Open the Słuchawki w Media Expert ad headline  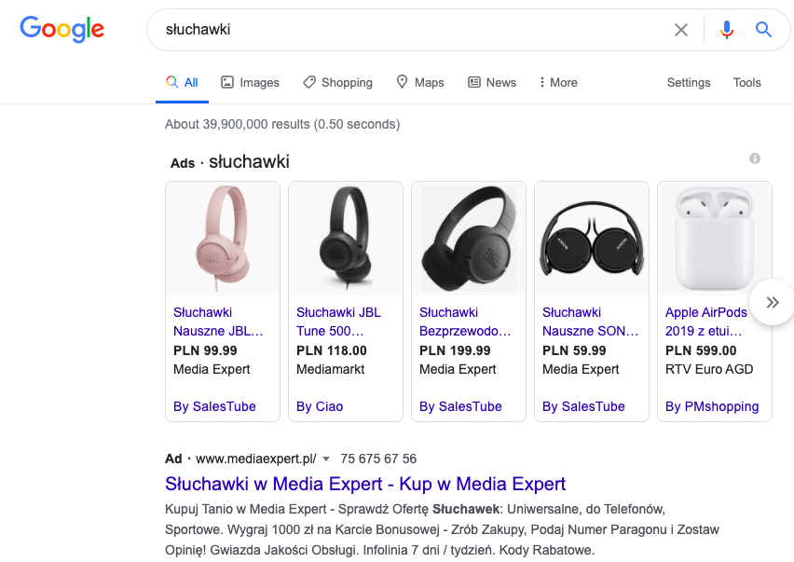pyautogui.click(x=365, y=484)
